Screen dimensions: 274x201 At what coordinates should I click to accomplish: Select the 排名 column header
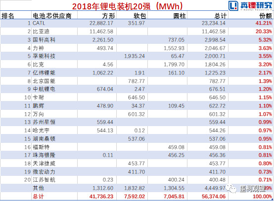pos(8,16)
